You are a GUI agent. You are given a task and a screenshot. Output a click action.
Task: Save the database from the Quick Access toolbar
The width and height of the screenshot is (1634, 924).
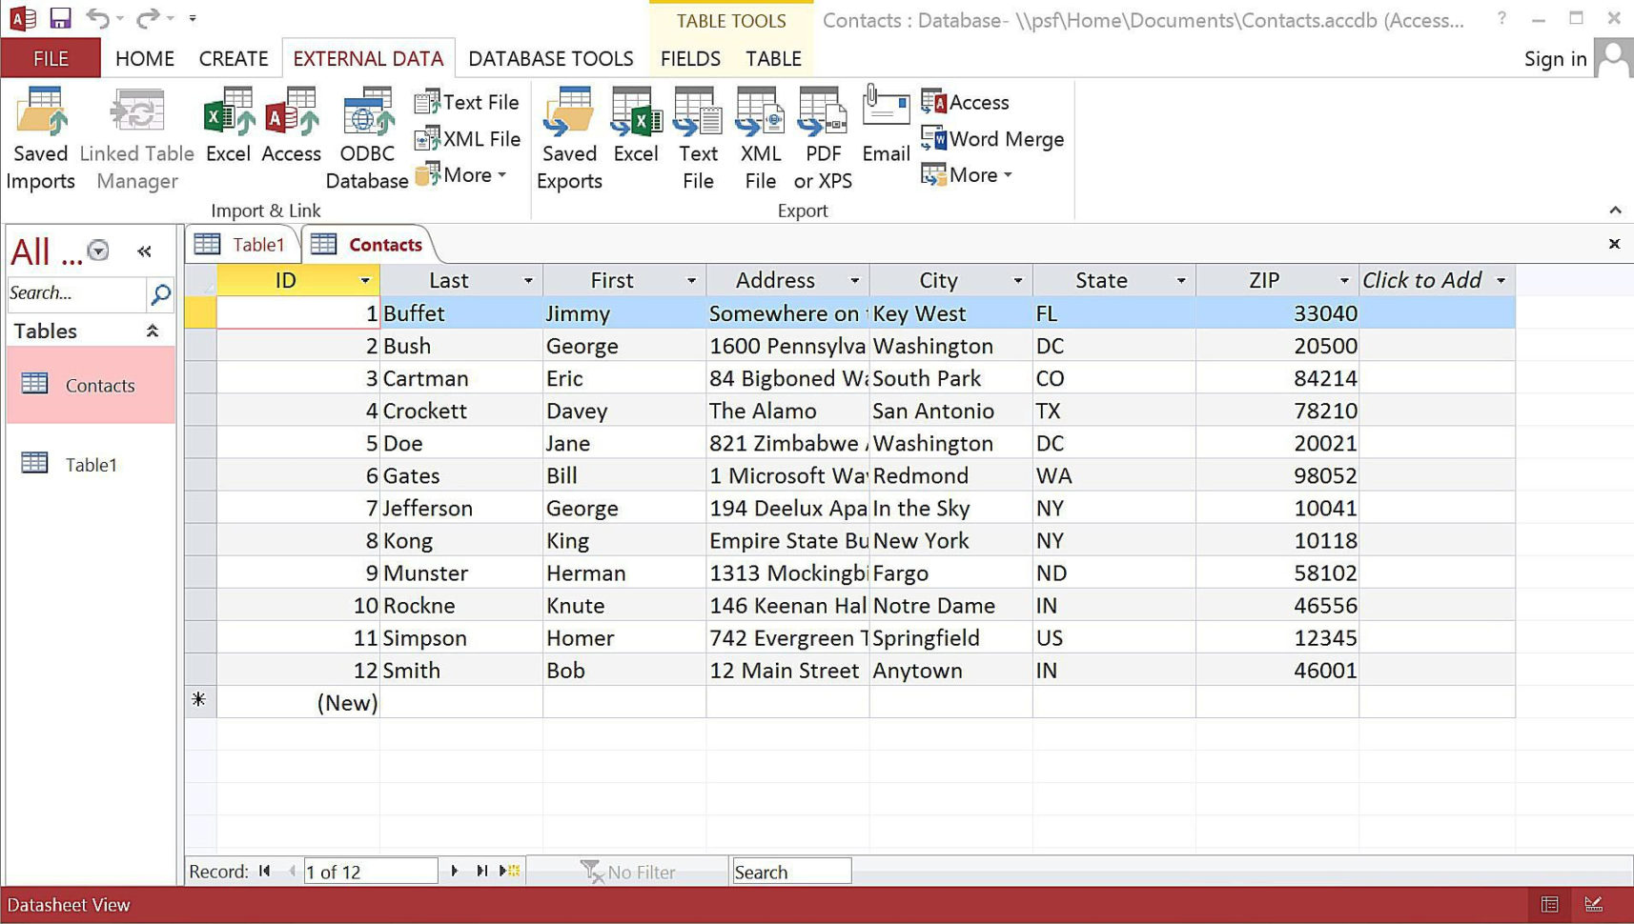point(59,17)
